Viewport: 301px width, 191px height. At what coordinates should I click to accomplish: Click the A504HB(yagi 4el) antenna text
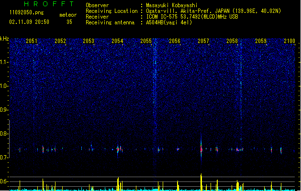[169, 22]
